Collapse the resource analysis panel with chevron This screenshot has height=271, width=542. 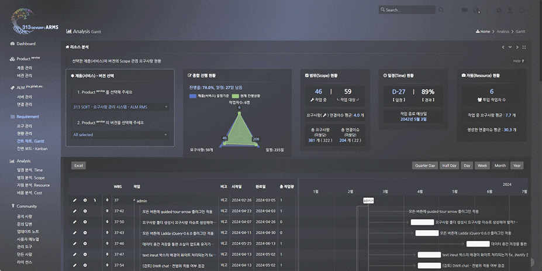(510, 47)
